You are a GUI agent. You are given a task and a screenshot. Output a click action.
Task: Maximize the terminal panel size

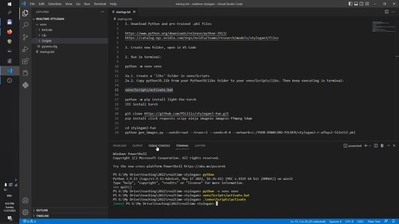[388, 146]
